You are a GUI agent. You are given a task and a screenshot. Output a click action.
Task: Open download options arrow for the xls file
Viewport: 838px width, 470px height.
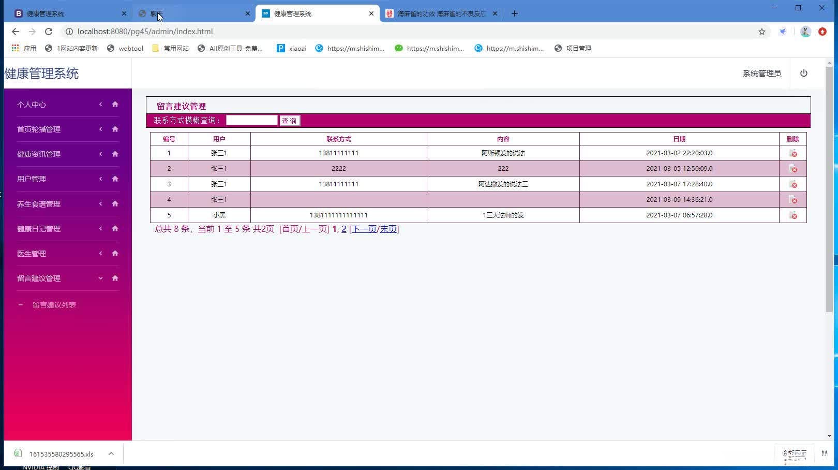click(111, 454)
